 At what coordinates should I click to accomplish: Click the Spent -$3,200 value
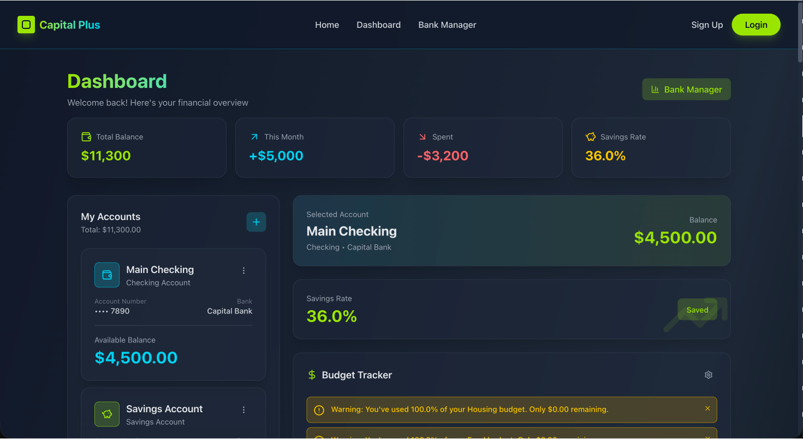click(443, 156)
